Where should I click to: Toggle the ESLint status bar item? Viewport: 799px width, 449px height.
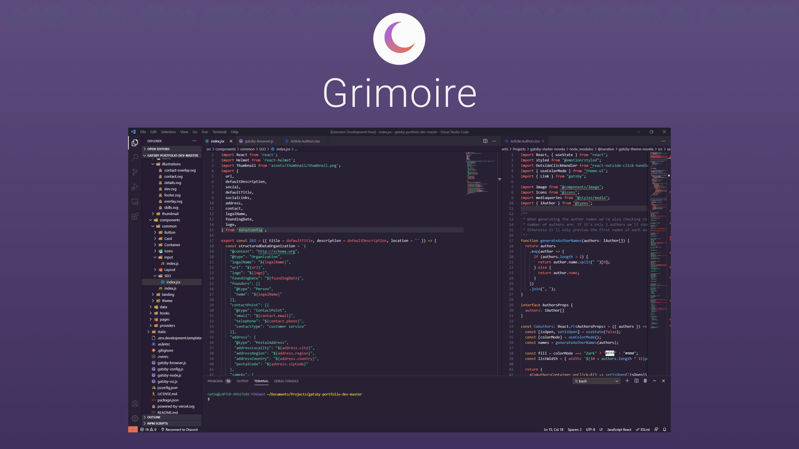coord(643,430)
